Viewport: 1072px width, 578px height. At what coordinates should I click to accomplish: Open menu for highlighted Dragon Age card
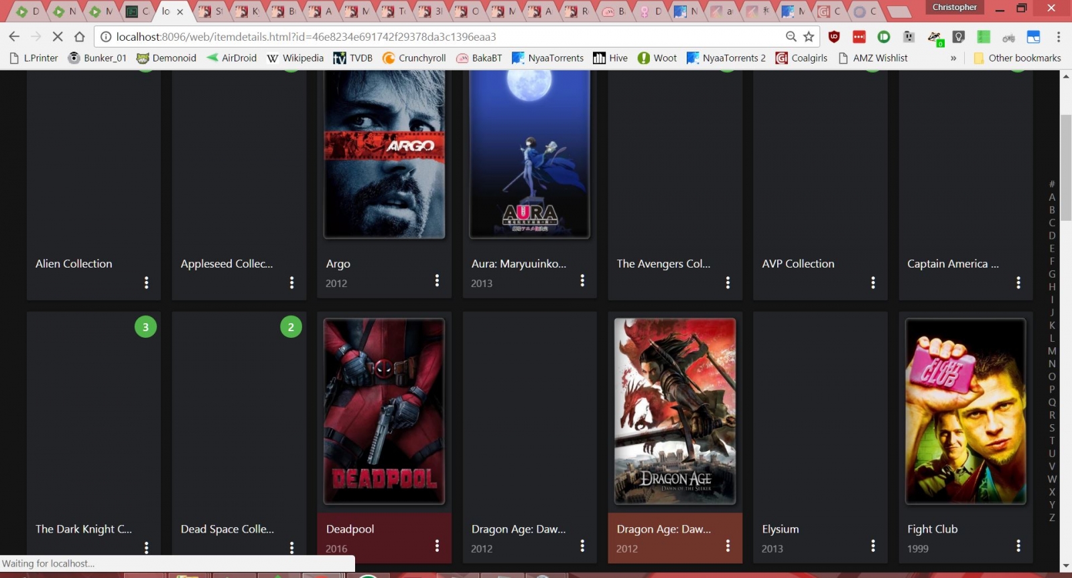click(728, 546)
